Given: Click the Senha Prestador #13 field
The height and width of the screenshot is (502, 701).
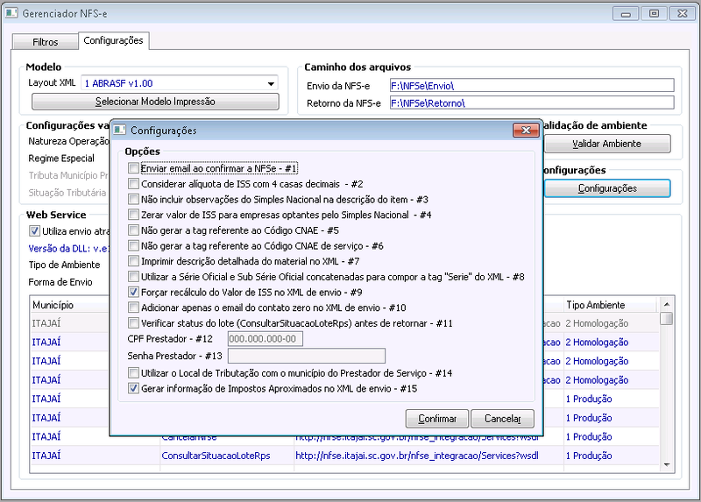Looking at the screenshot, I should pos(306,356).
